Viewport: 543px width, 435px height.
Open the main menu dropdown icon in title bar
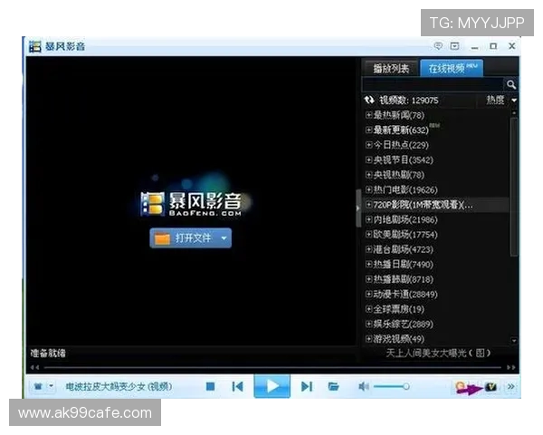click(x=454, y=46)
